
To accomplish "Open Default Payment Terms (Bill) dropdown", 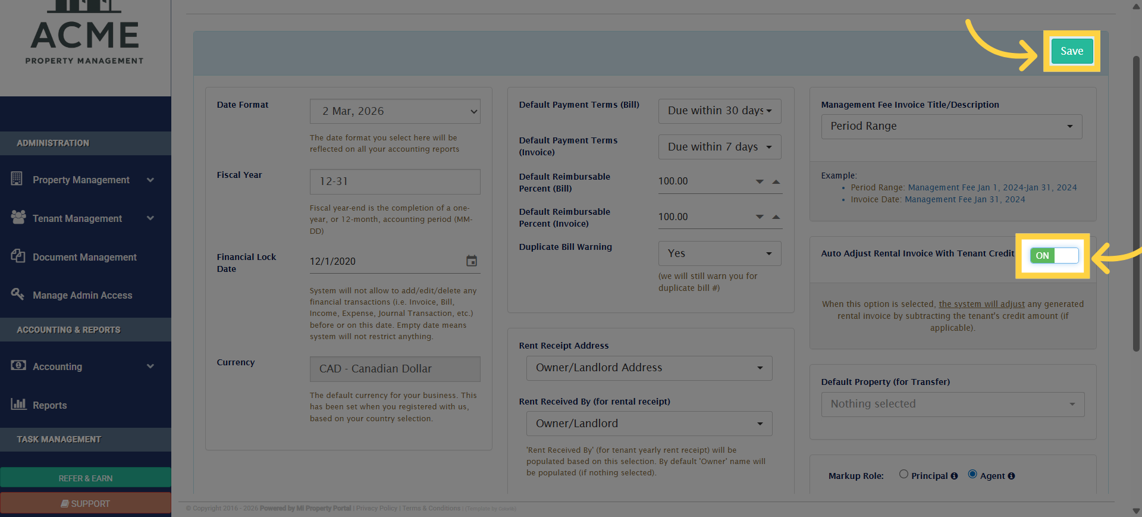I will (720, 111).
